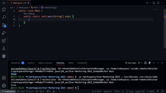This screenshot has height=93, width=166.
Task: Switch to the Output panel tab
Action: coord(31,63)
